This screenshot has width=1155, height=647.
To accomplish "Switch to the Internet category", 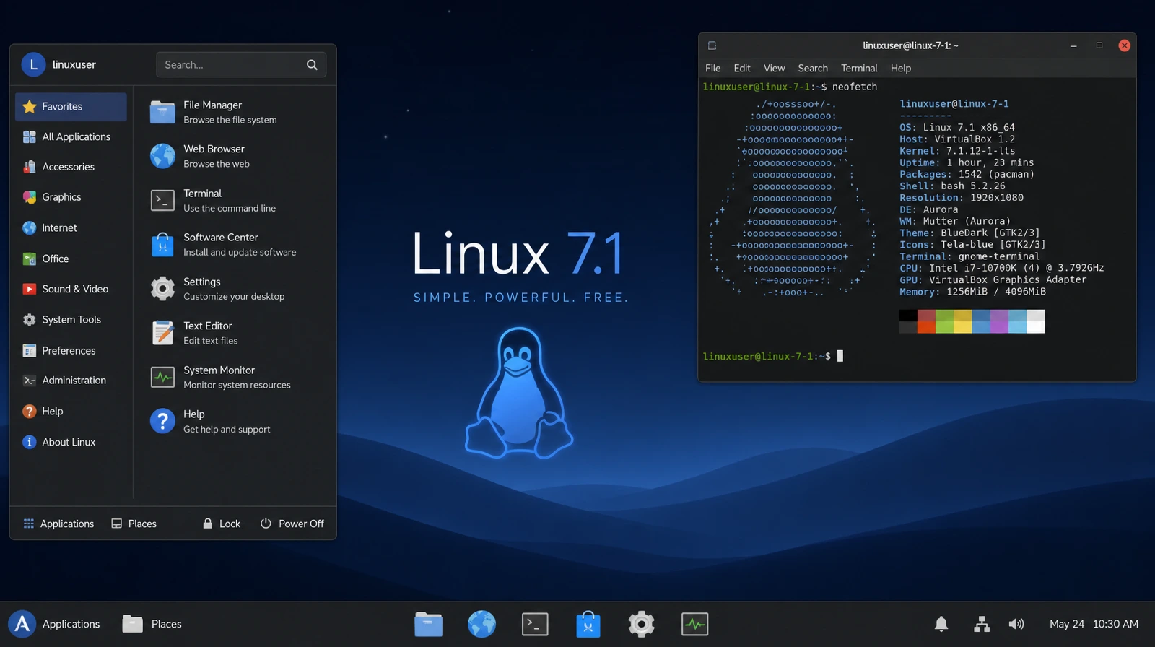I will tap(71, 228).
